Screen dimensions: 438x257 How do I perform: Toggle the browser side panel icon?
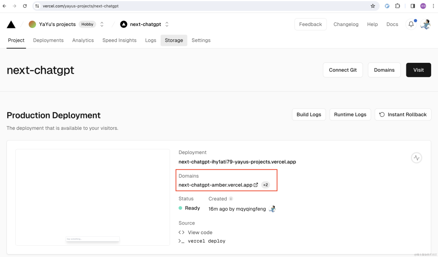412,6
